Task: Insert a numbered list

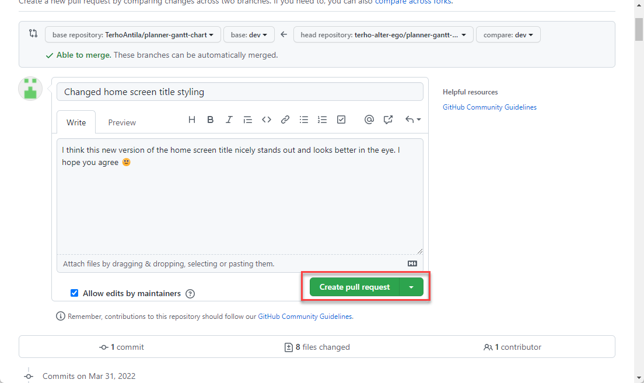Action: tap(323, 120)
